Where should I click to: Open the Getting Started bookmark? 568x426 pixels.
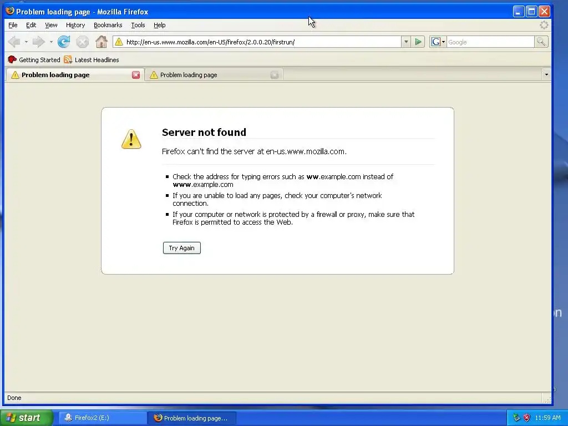click(34, 60)
